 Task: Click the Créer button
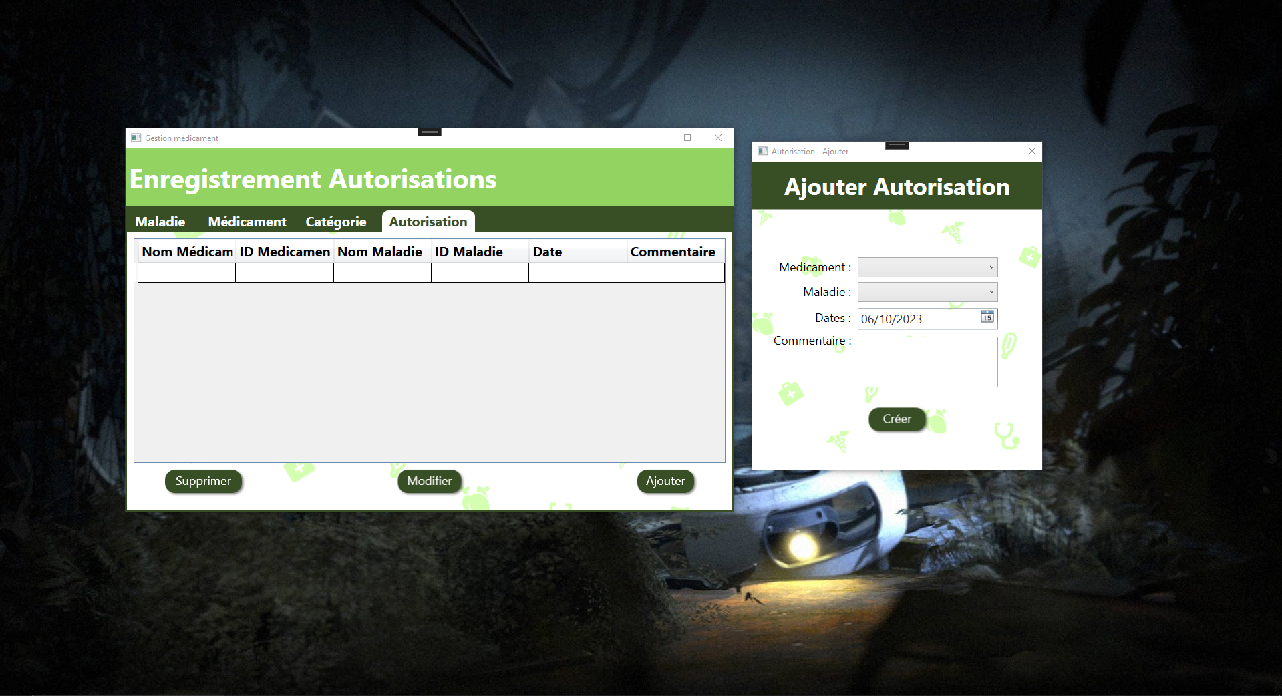click(x=897, y=419)
